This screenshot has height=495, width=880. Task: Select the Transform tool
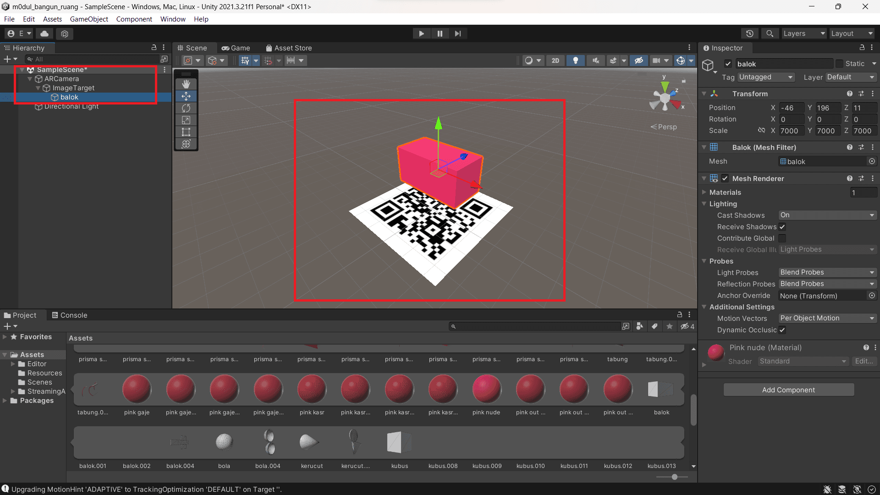[186, 144]
